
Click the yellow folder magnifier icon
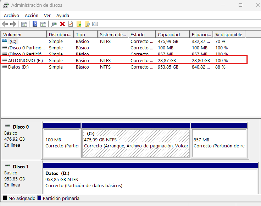point(87,24)
